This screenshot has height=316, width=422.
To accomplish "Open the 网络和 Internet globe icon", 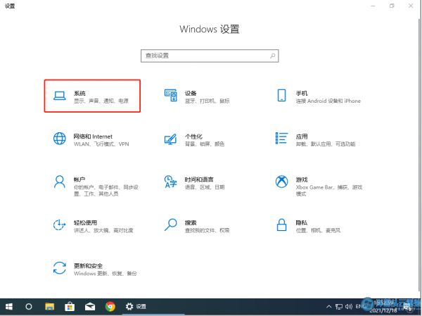I will pos(60,139).
